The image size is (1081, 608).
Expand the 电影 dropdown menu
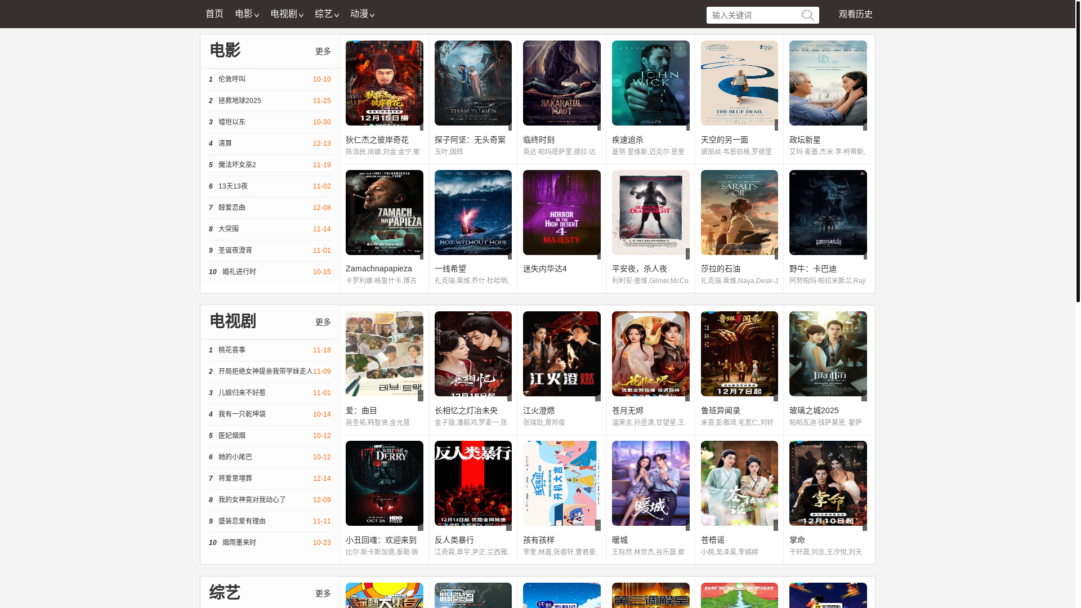[247, 14]
